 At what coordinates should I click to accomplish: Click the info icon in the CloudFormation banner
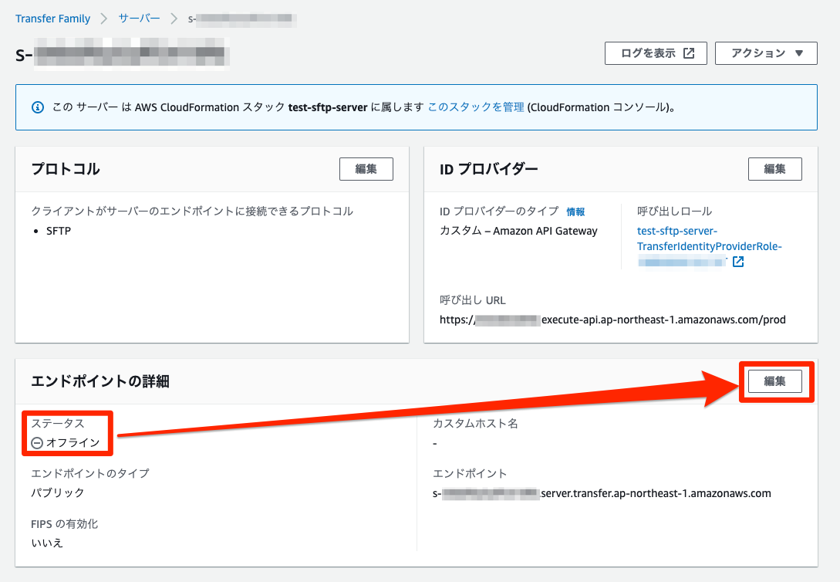click(x=38, y=107)
